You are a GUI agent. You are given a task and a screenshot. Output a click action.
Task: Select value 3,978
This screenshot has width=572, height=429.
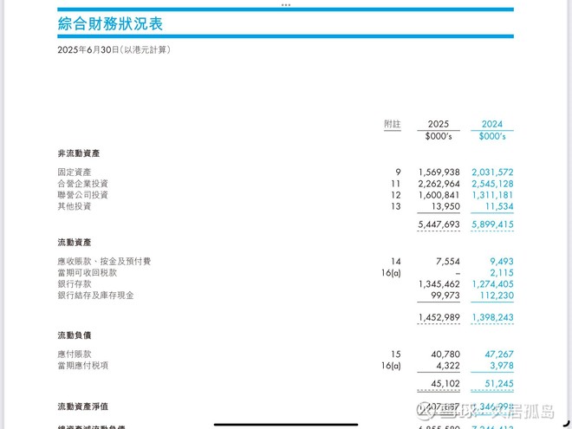tap(502, 365)
